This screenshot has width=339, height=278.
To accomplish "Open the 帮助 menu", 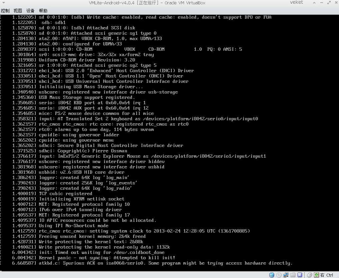I will (43, 11).
